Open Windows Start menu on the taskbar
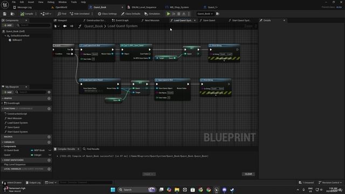Viewport: 345px width, 194px height. pos(113,190)
